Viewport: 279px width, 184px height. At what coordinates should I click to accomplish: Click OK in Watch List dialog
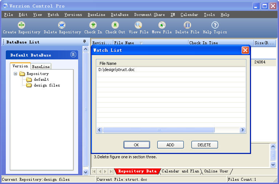(137, 145)
